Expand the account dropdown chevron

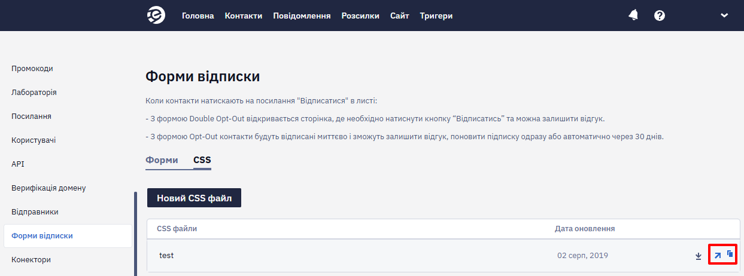[x=724, y=16]
